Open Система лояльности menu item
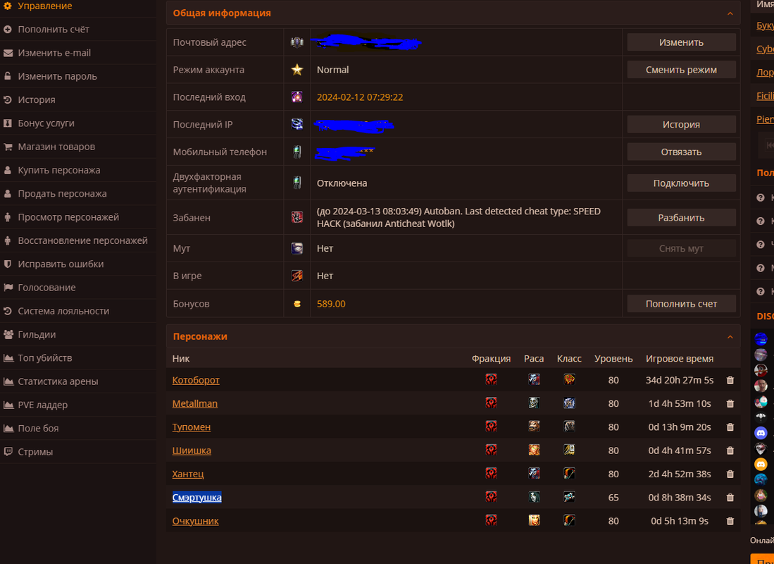 pos(63,311)
